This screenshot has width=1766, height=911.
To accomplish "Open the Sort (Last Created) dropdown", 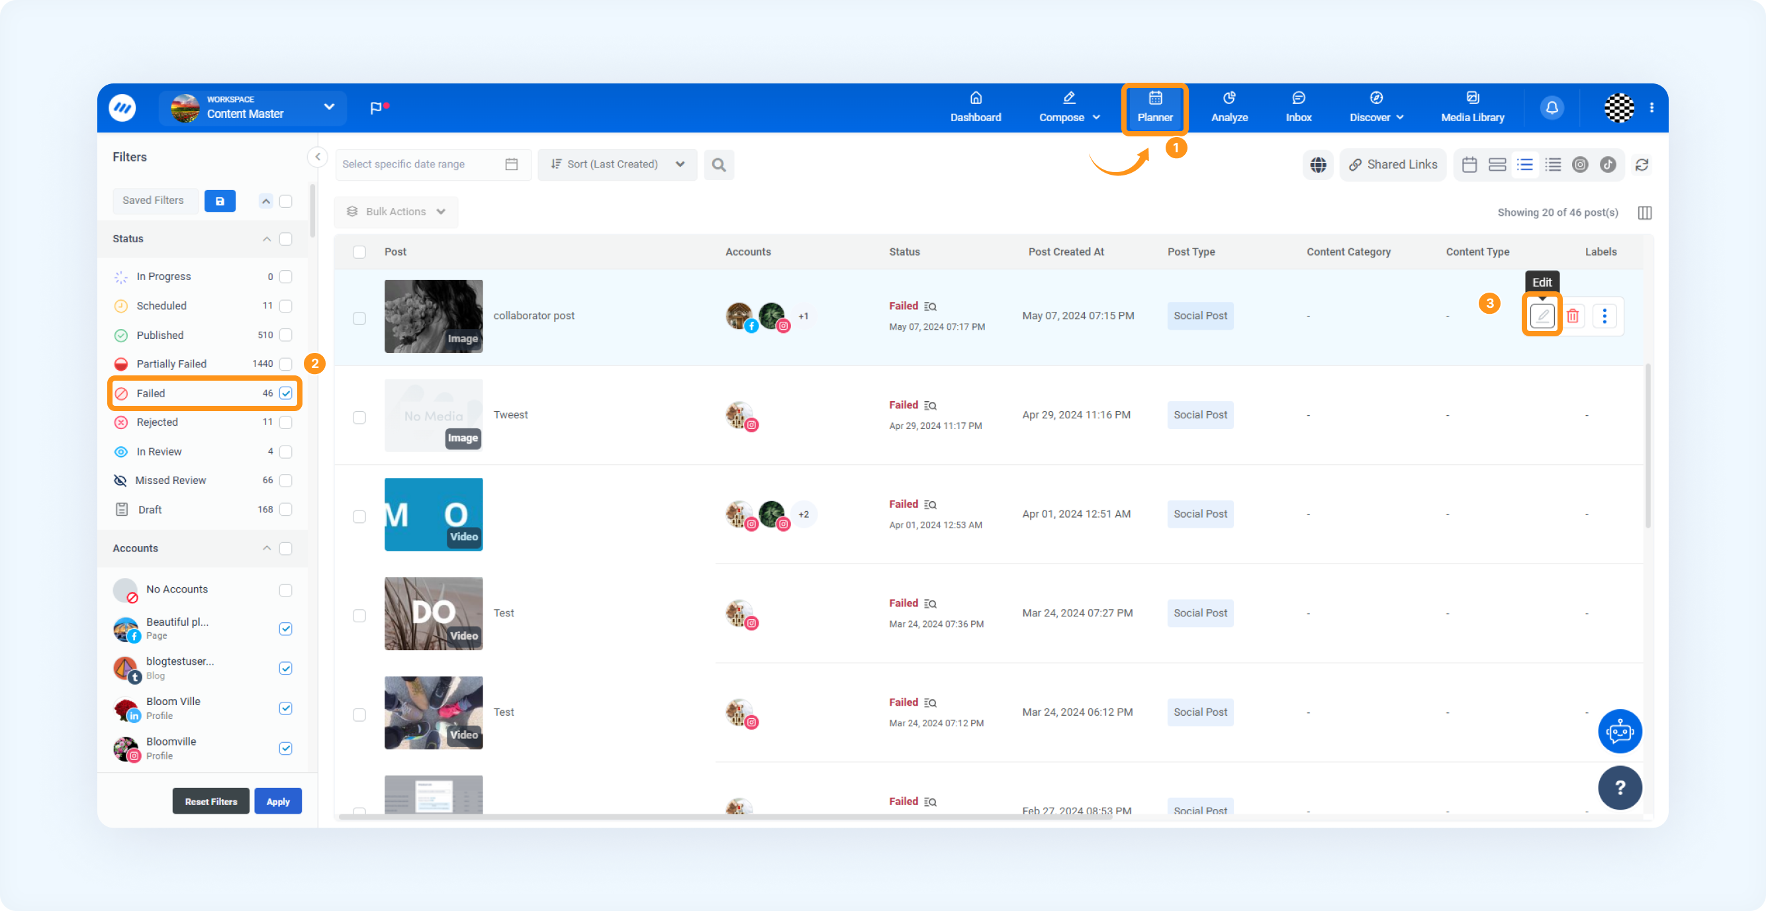I will pyautogui.click(x=617, y=164).
